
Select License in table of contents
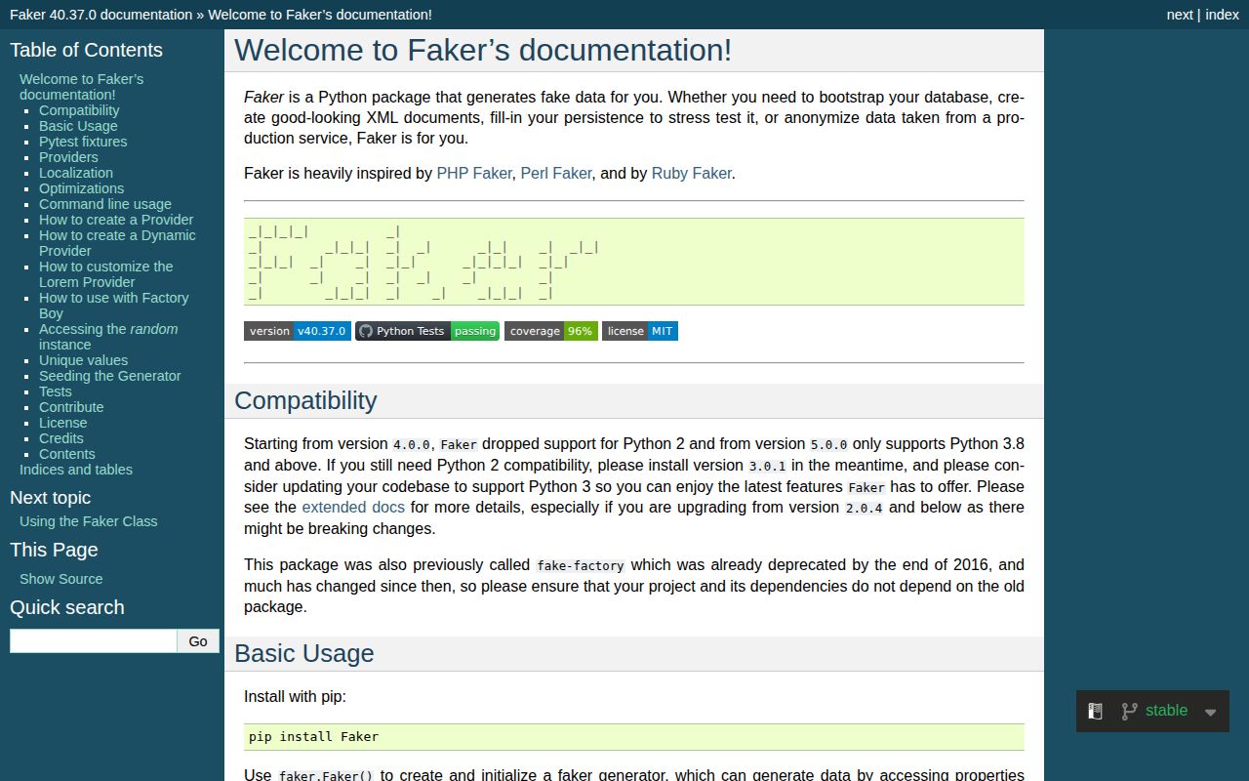coord(63,423)
